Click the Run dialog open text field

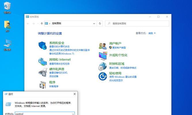point(45,114)
